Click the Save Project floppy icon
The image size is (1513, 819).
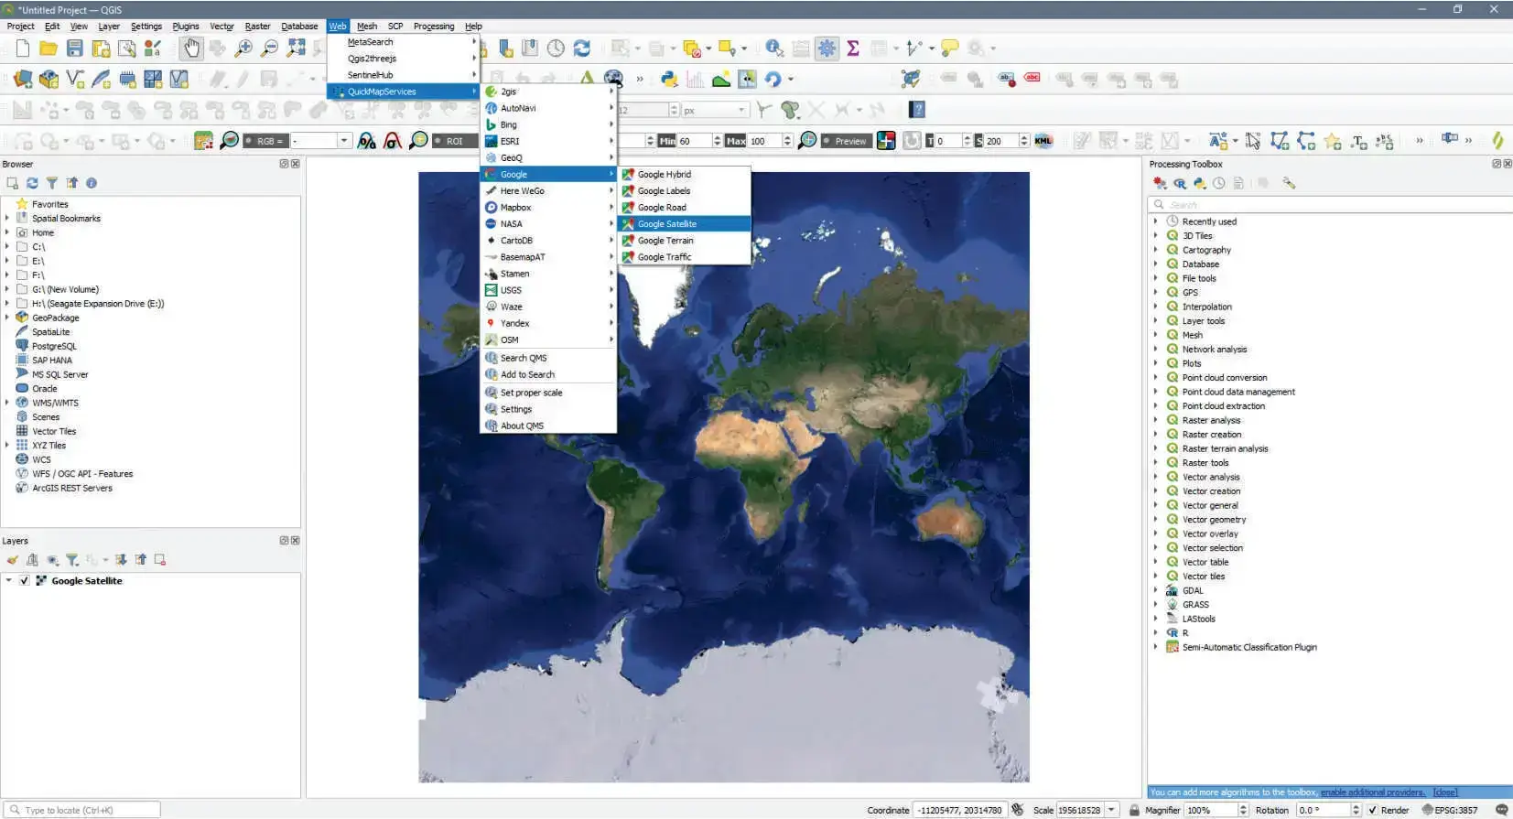click(75, 48)
